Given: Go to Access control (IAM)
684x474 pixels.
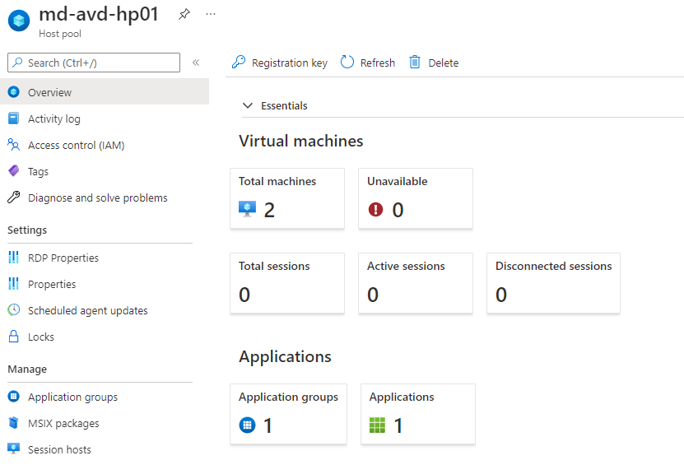Looking at the screenshot, I should coord(76,145).
